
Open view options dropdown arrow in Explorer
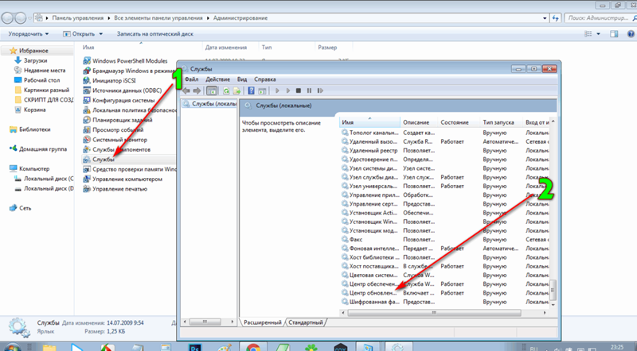coord(598,34)
